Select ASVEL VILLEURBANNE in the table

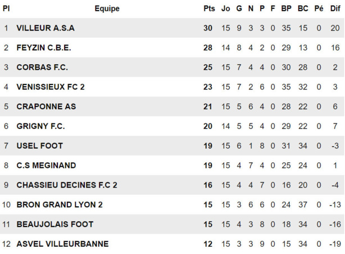[62, 244]
